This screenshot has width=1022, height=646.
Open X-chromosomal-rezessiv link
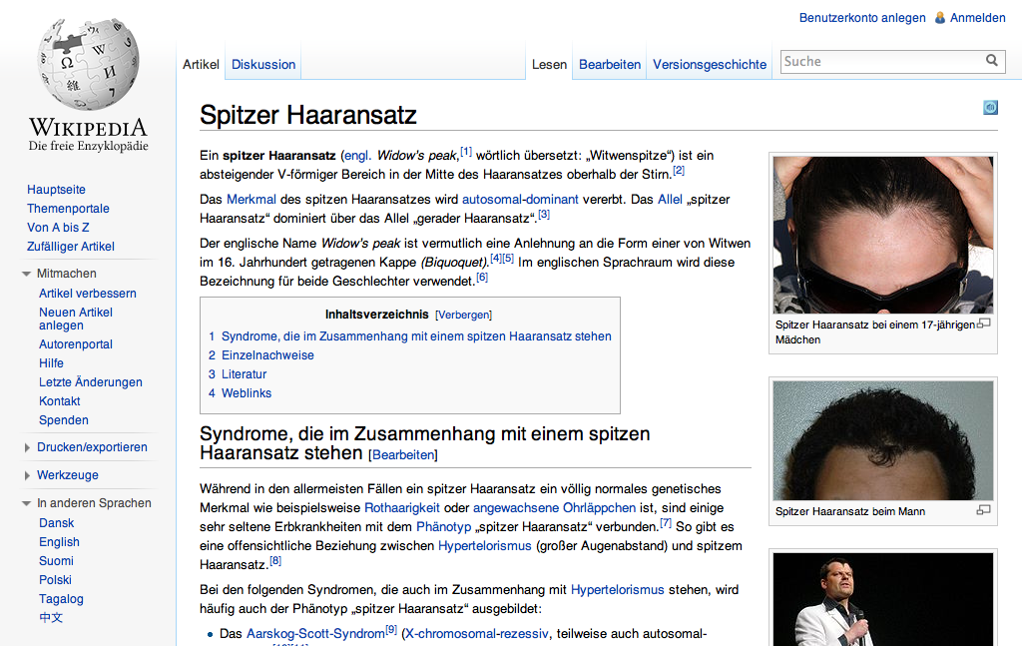point(477,634)
